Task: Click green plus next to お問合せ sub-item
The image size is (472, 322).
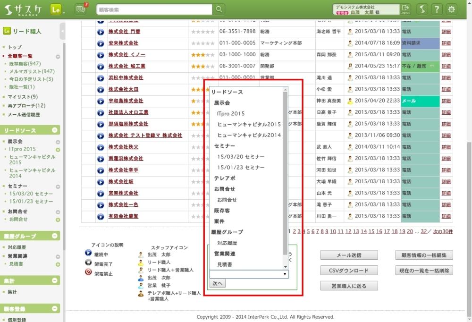Action: tap(58, 220)
